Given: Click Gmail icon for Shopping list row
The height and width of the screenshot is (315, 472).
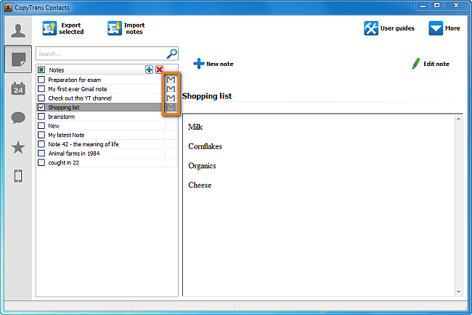Looking at the screenshot, I should coord(171,107).
